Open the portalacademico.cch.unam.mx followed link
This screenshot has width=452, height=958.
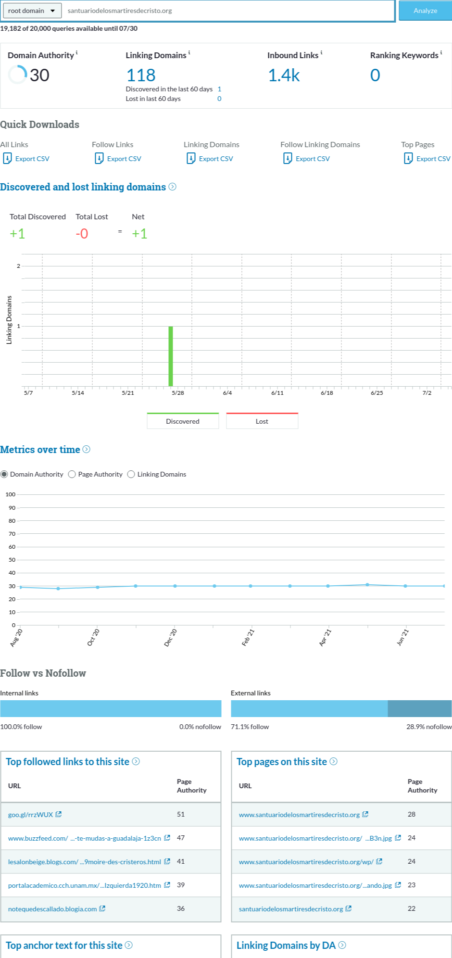pyautogui.click(x=85, y=885)
